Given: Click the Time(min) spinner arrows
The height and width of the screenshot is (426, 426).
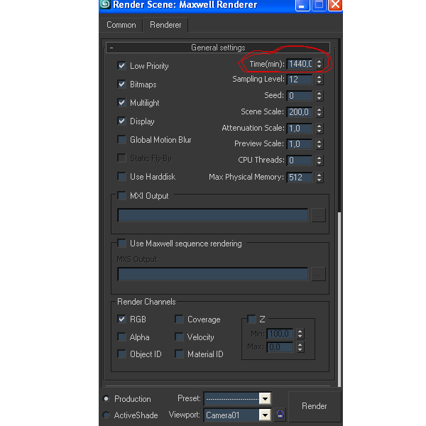Looking at the screenshot, I should [319, 64].
